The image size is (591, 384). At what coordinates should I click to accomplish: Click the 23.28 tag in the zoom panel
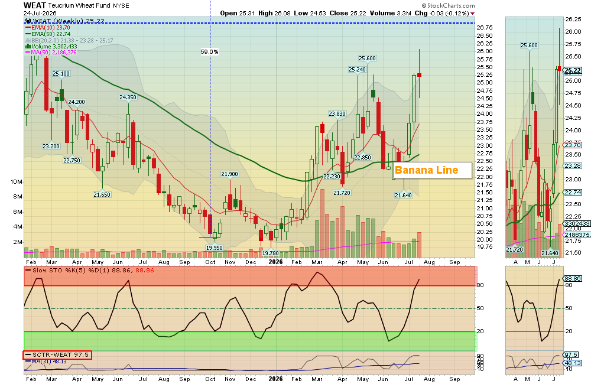(573, 166)
